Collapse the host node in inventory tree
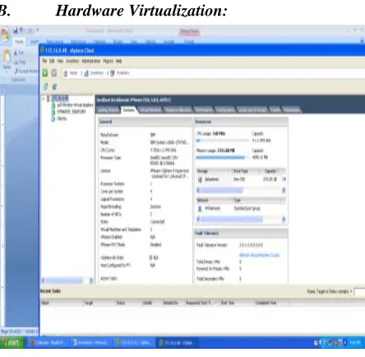Viewport: 365px width, 357px height. pos(44,99)
